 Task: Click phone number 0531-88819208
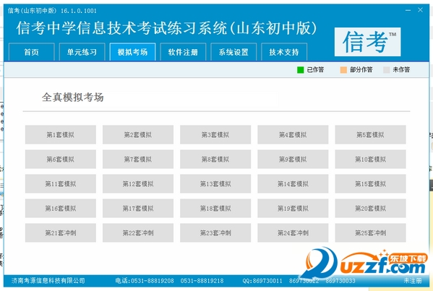pyautogui.click(x=153, y=281)
